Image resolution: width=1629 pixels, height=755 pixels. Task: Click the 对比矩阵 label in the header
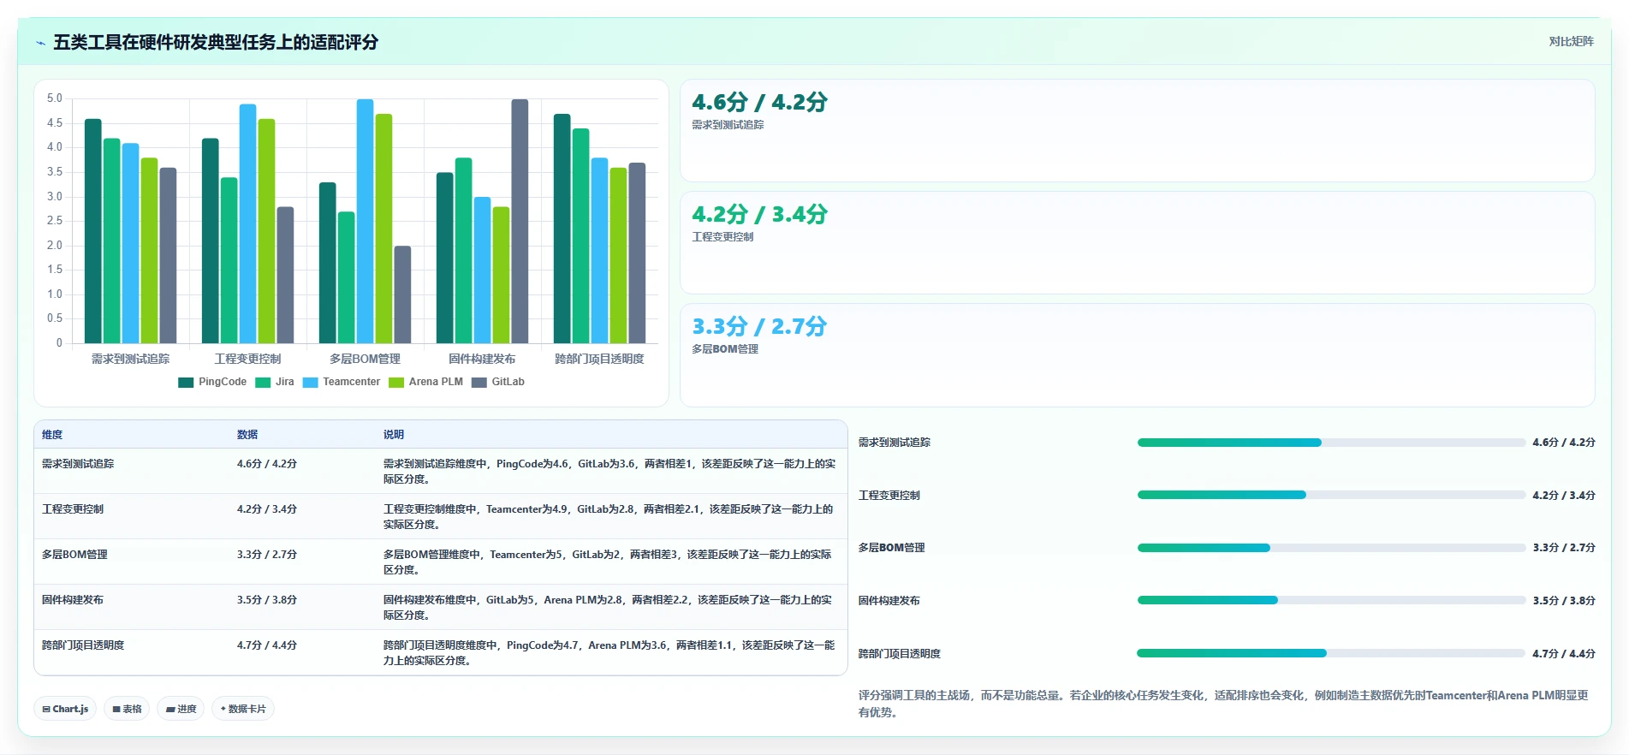(x=1571, y=42)
